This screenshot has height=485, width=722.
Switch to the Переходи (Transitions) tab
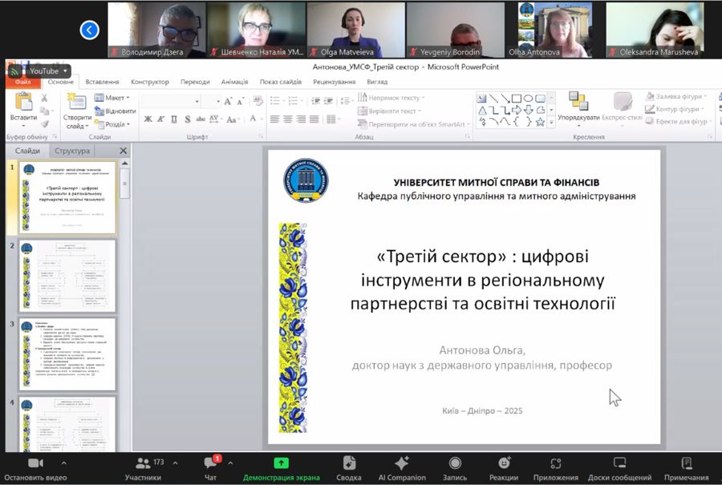[195, 82]
